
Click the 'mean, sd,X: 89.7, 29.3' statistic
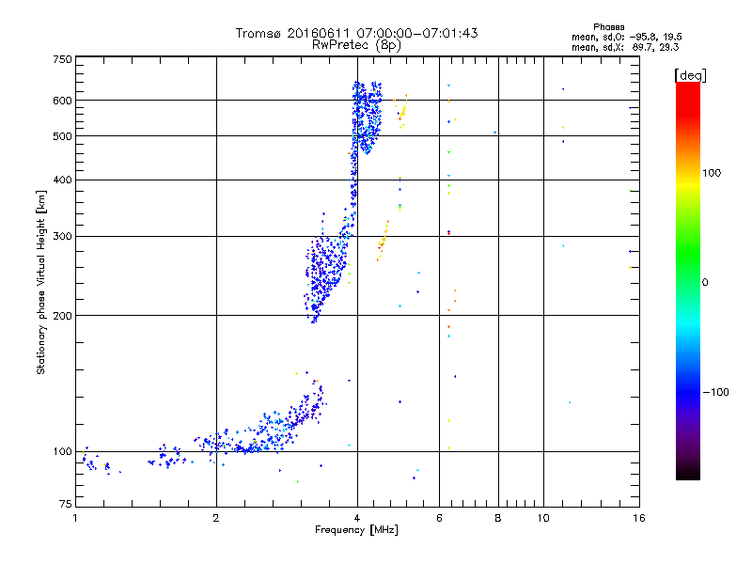(625, 47)
